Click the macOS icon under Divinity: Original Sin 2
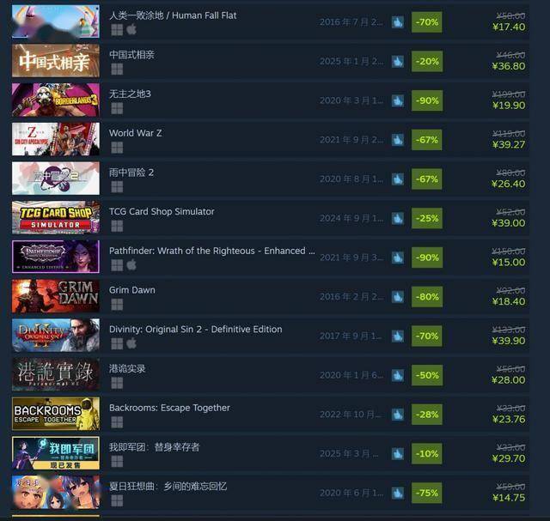Screen dimensions: 550x521 [x=131, y=343]
